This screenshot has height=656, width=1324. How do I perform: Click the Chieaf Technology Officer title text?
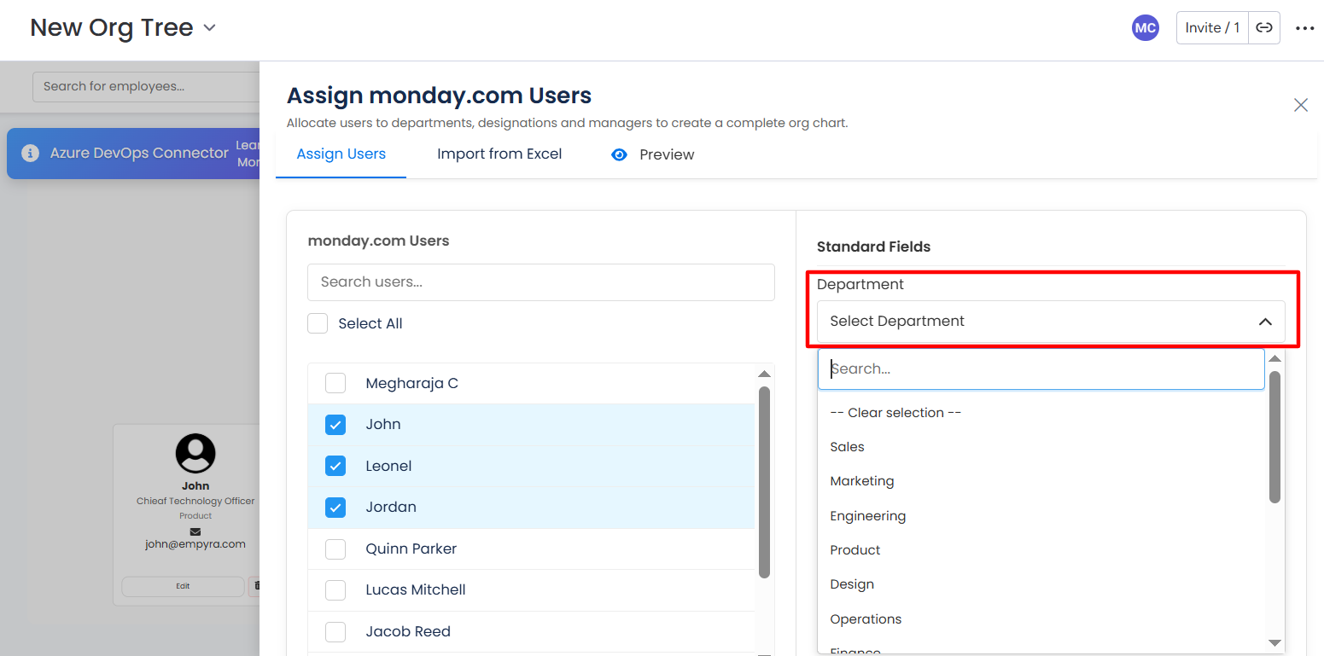click(x=195, y=502)
